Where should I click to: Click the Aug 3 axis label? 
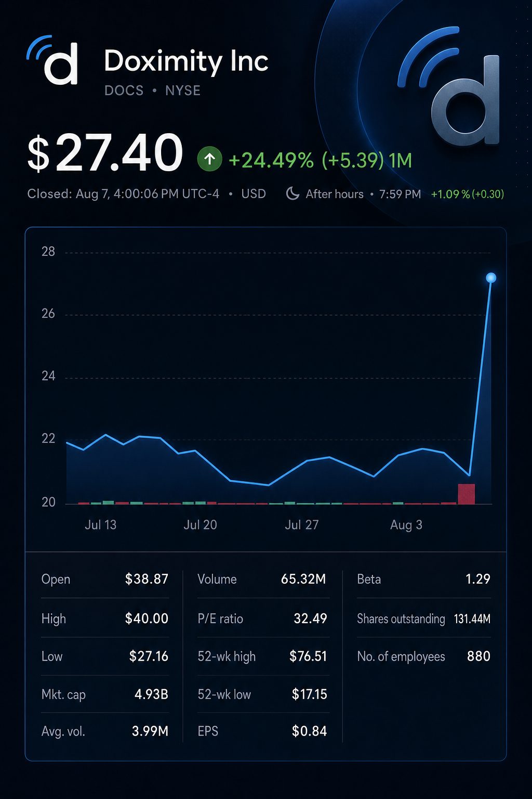click(406, 525)
